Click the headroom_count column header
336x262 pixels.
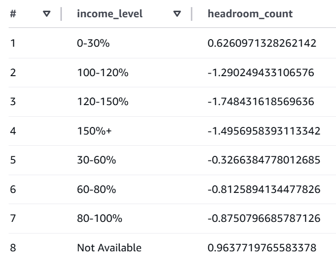(250, 14)
